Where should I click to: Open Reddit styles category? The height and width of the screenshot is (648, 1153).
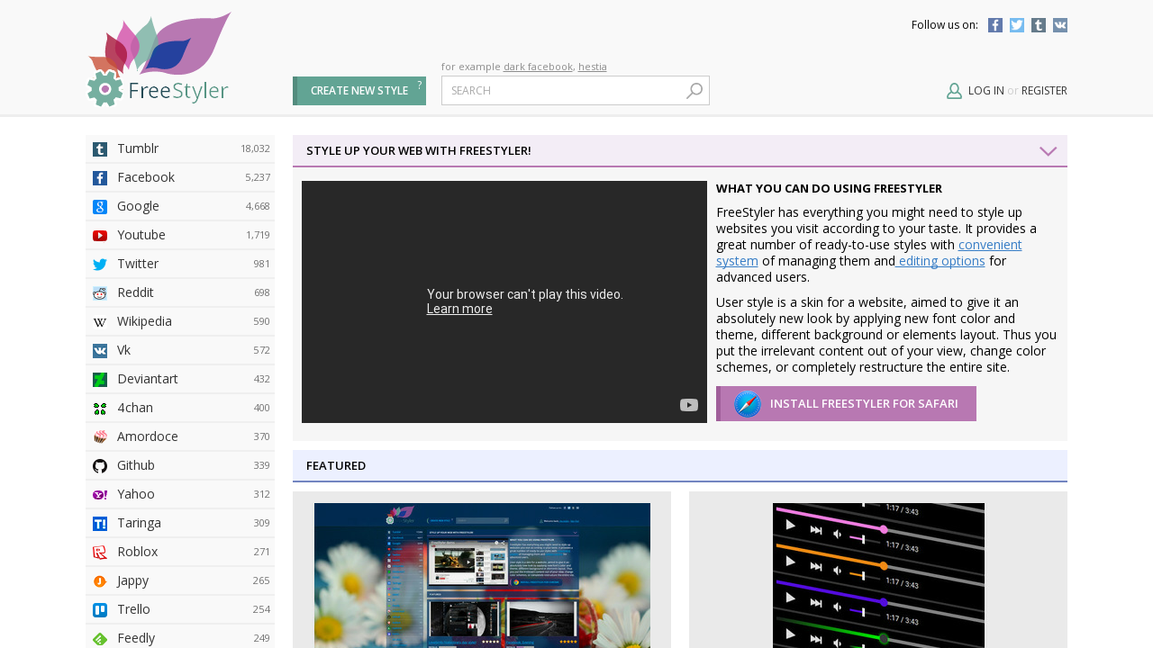pyautogui.click(x=180, y=292)
